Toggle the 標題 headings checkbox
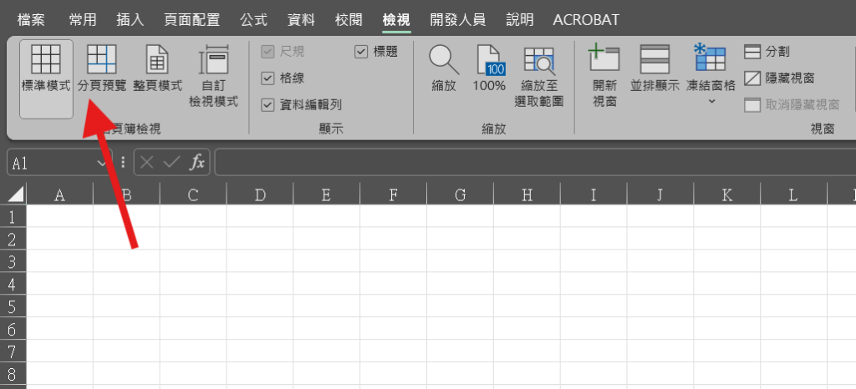This screenshot has width=856, height=389. click(361, 52)
